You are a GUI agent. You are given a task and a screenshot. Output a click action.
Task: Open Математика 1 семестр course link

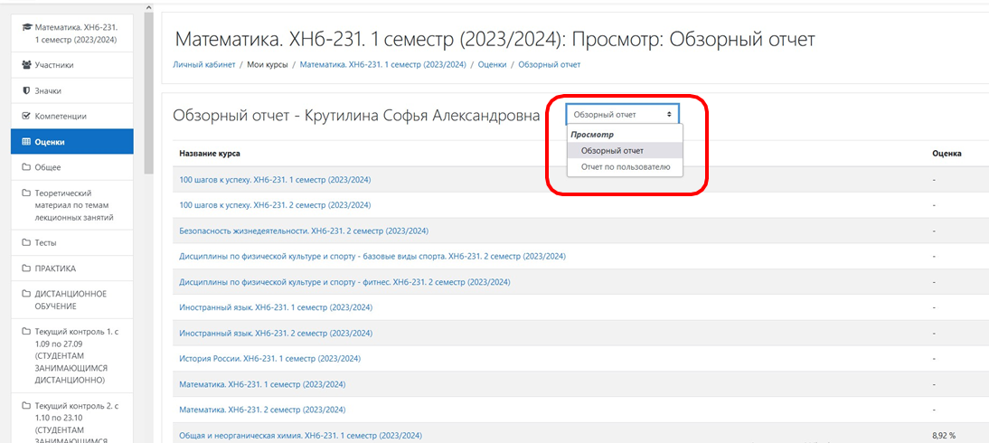262,384
